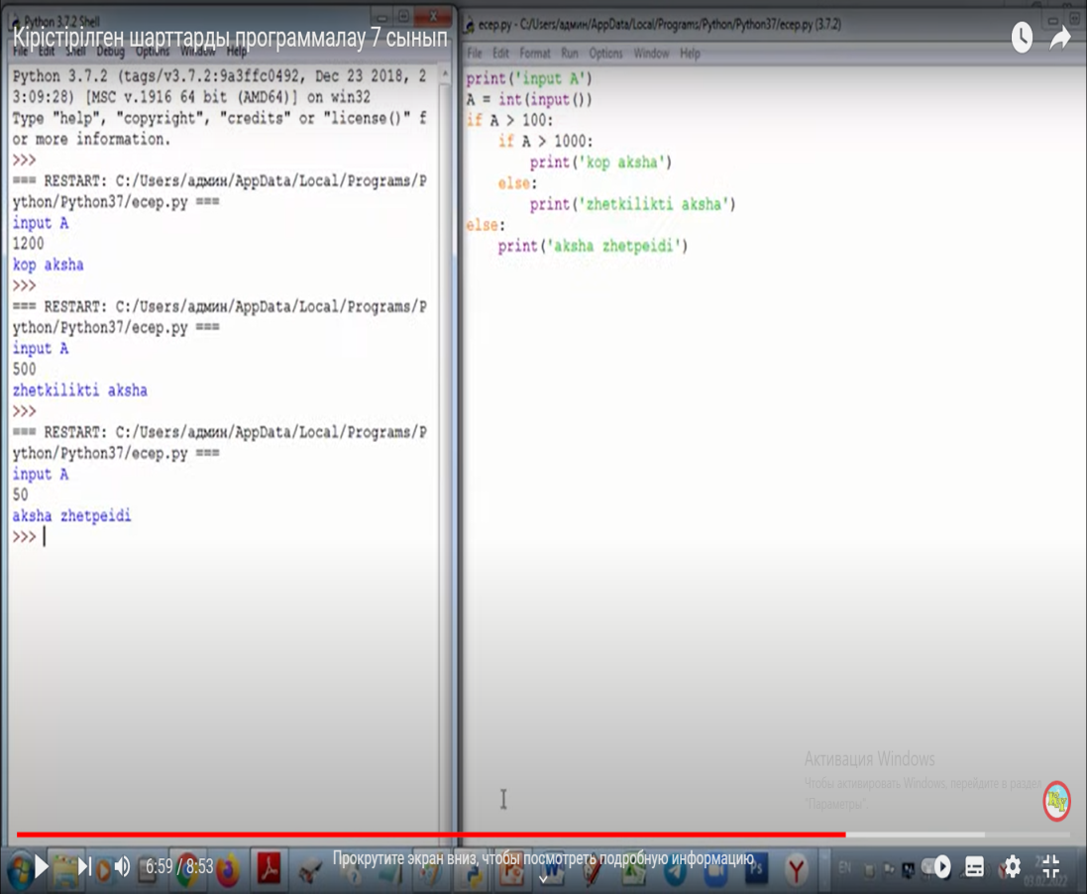This screenshot has width=1087, height=894.
Task: Skip to the next video
Action: pos(85,867)
